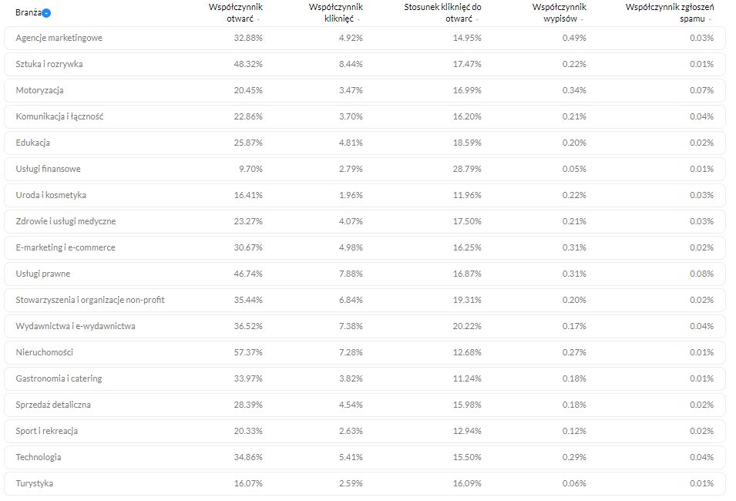Screen dimensions: 736x501
Task: Click the blue sort icon beside Branża
Action: coord(47,13)
